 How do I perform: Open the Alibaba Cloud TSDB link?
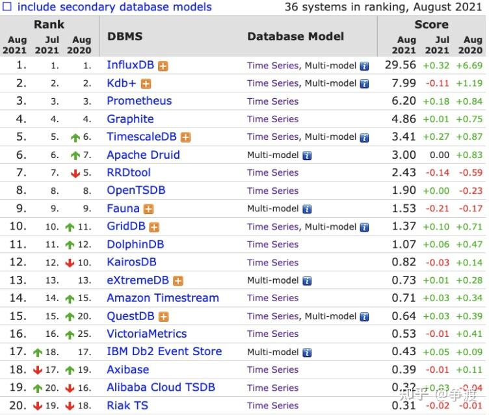161,387
